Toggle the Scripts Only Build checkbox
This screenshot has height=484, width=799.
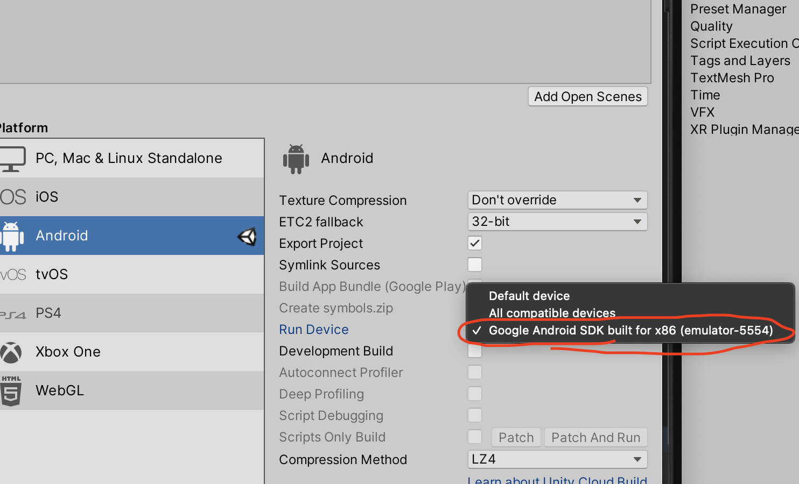click(475, 437)
